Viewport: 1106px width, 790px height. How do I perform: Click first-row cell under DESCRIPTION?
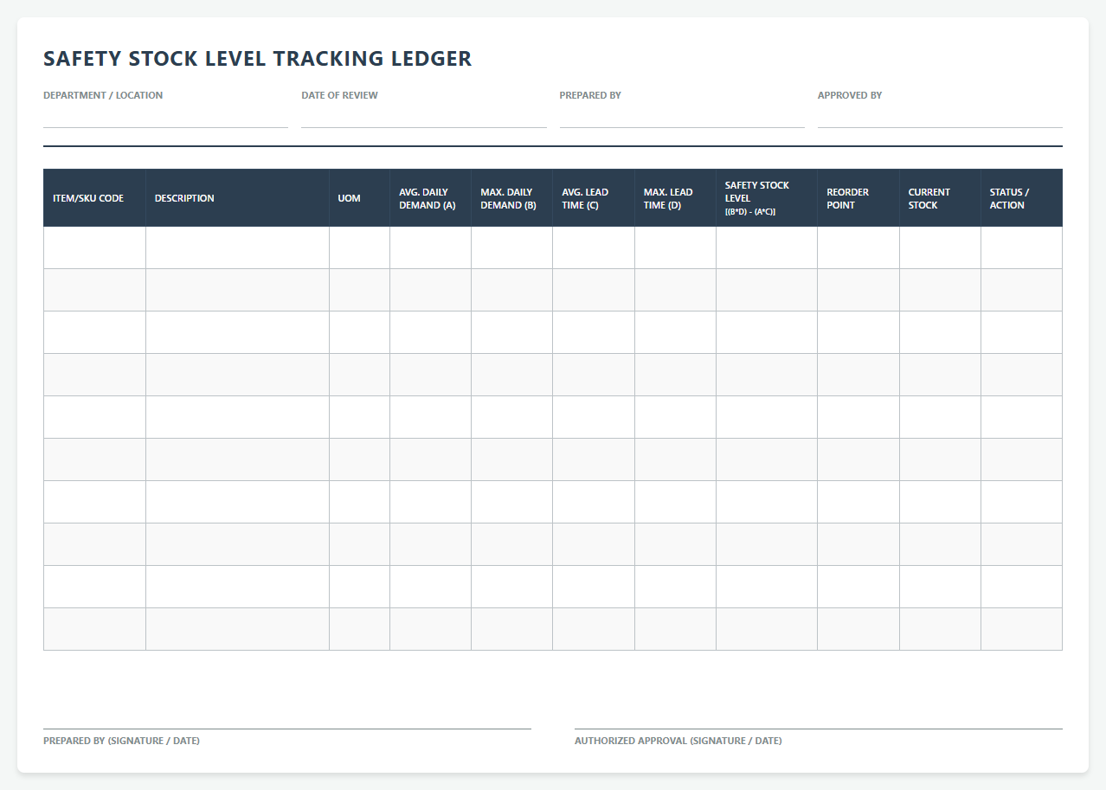[x=237, y=247]
